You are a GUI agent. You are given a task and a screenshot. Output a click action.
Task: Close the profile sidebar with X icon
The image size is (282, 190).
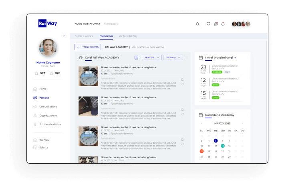pyautogui.click(x=64, y=36)
